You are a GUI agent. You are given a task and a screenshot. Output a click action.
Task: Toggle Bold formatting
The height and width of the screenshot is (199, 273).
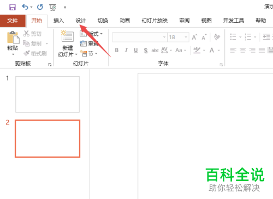click(x=117, y=50)
